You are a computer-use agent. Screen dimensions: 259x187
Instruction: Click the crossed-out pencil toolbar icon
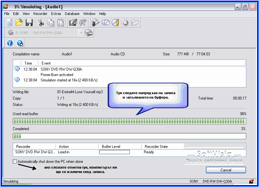(x=83, y=23)
